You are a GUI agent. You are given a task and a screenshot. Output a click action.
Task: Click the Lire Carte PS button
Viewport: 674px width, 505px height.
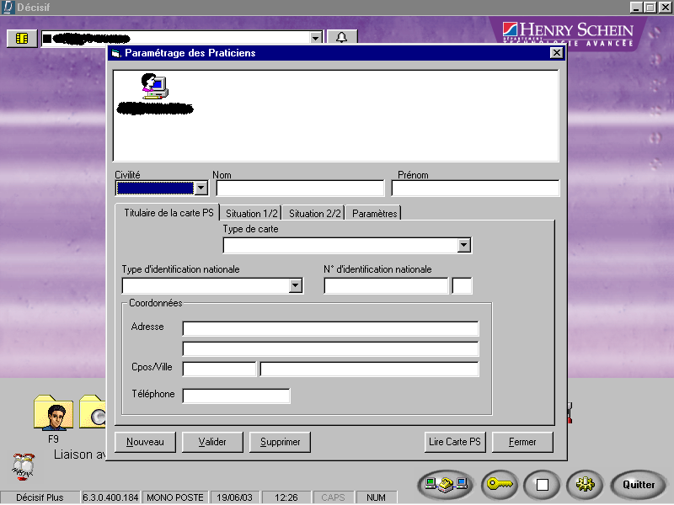(455, 442)
